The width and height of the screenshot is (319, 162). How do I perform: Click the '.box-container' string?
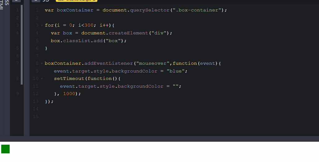click(197, 10)
